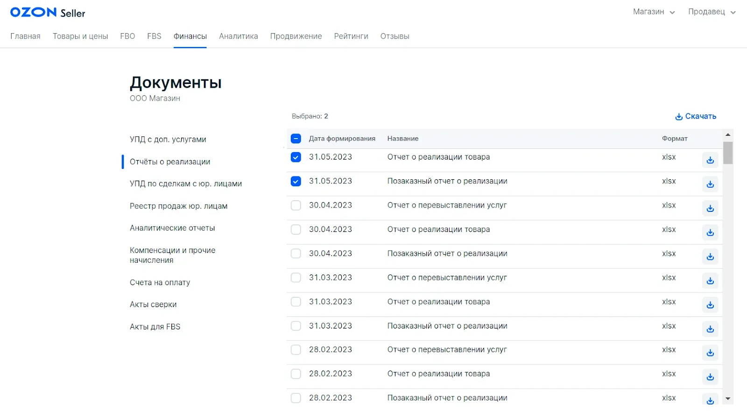
Task: Uncheck the 31.05.2023 Отчет о реализации товара row
Action: 296,157
